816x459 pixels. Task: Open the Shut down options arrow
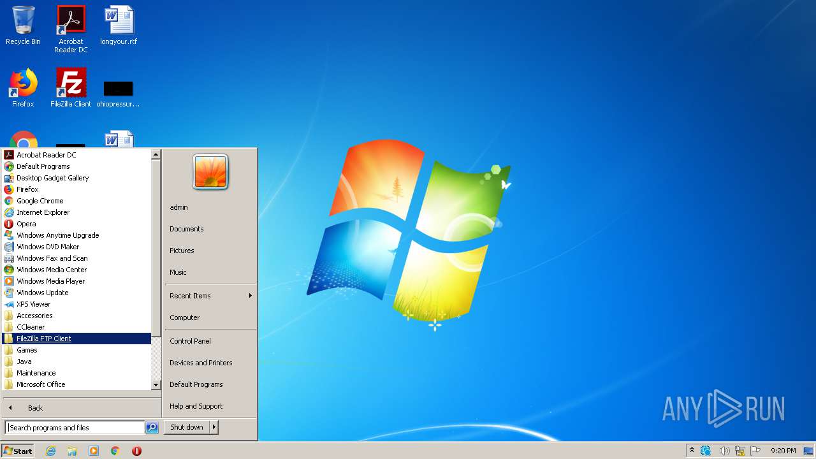pos(214,427)
